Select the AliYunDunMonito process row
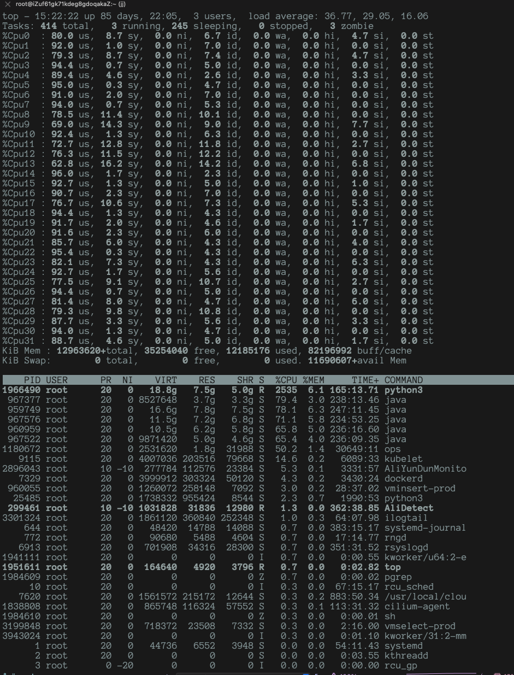 (218, 468)
